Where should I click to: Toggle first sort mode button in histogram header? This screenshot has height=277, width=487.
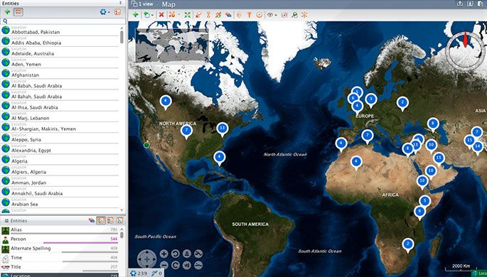pos(101,221)
